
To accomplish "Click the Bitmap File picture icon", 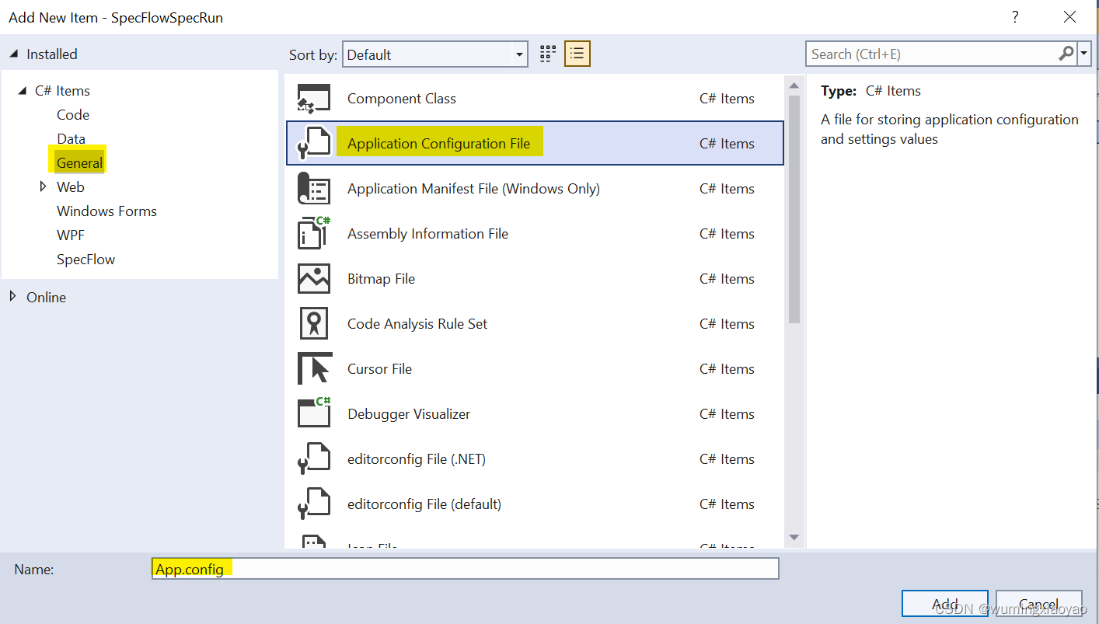I will pos(314,279).
